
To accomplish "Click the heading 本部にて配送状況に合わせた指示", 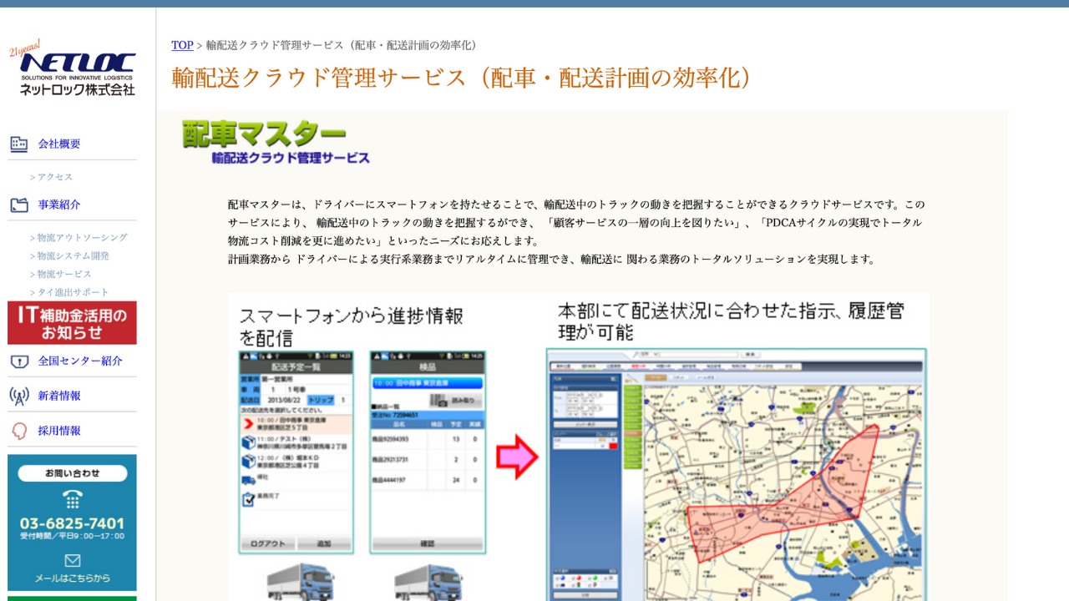I will (x=731, y=321).
